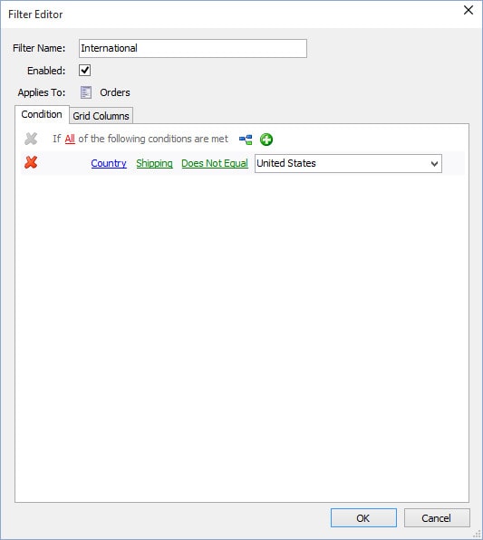Expand the United States dropdown arrow

pyautogui.click(x=434, y=164)
